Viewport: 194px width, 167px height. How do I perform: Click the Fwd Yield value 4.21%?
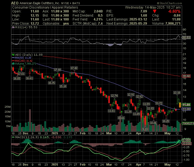(x=98, y=19)
